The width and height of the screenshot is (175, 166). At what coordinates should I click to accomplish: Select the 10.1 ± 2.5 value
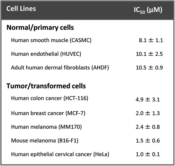(149, 54)
